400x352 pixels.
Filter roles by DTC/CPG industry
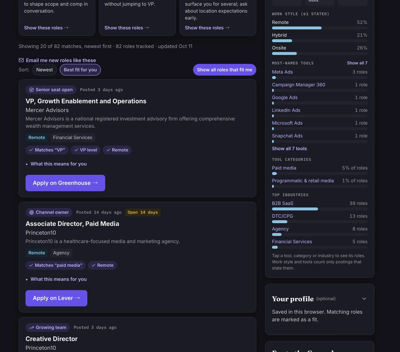pyautogui.click(x=282, y=216)
